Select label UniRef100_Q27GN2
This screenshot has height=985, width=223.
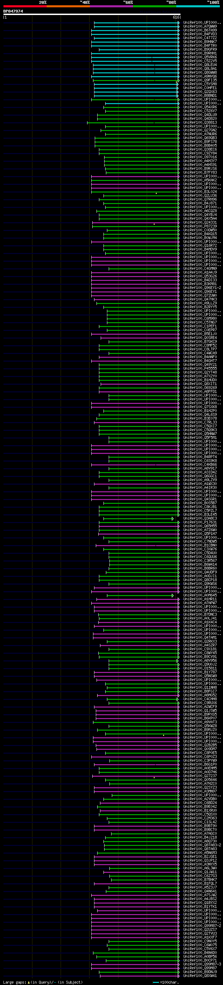200,130
